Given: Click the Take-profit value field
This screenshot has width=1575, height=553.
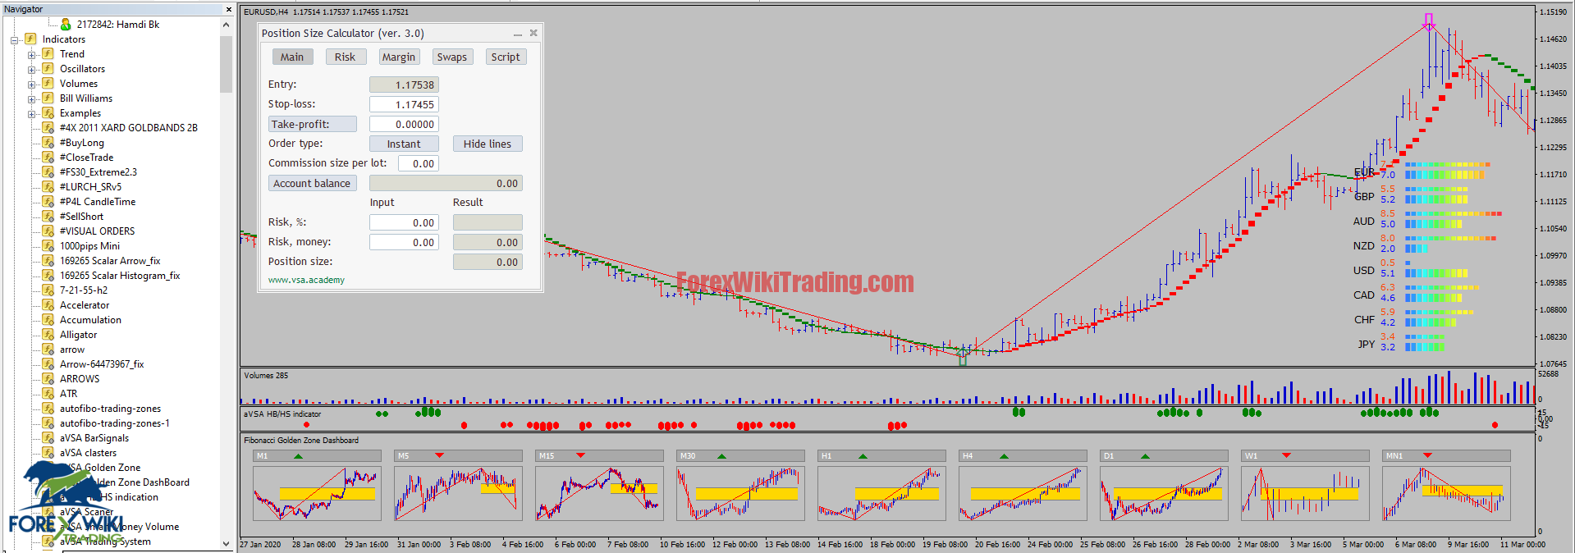Looking at the screenshot, I should click(404, 124).
